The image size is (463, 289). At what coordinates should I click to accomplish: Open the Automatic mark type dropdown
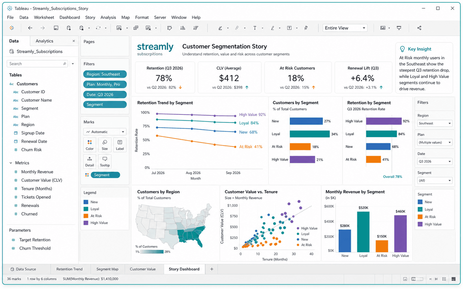105,132
